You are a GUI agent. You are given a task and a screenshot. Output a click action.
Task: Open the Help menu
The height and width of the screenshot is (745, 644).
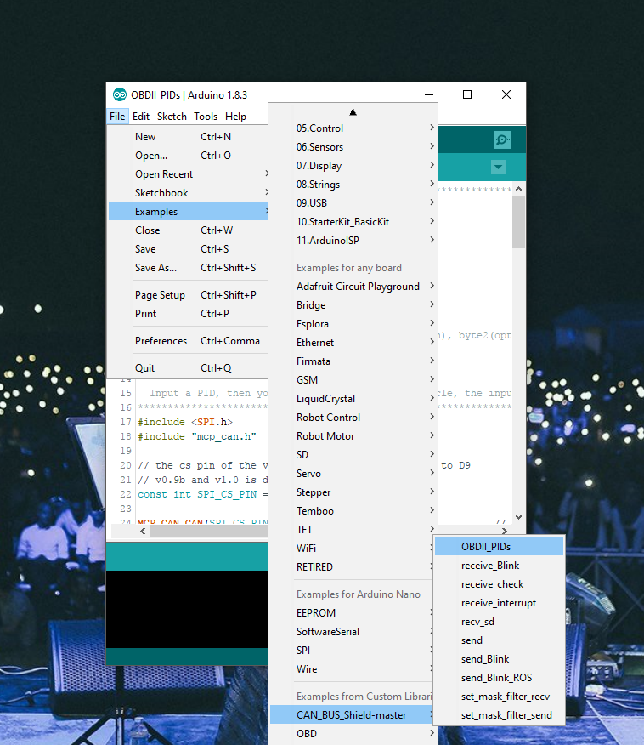point(235,117)
